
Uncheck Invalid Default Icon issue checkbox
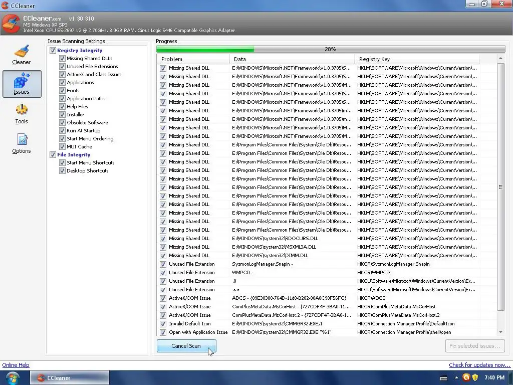[x=163, y=324]
